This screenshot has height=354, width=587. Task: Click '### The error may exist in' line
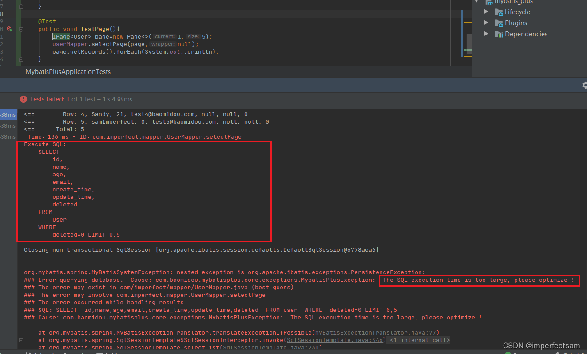point(159,288)
